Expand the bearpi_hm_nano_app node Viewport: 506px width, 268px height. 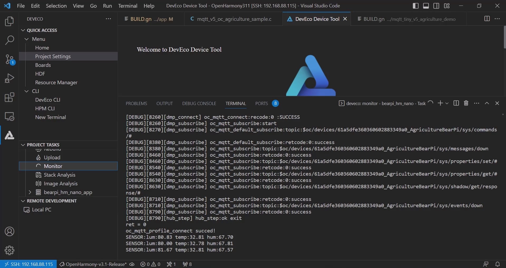click(x=30, y=192)
